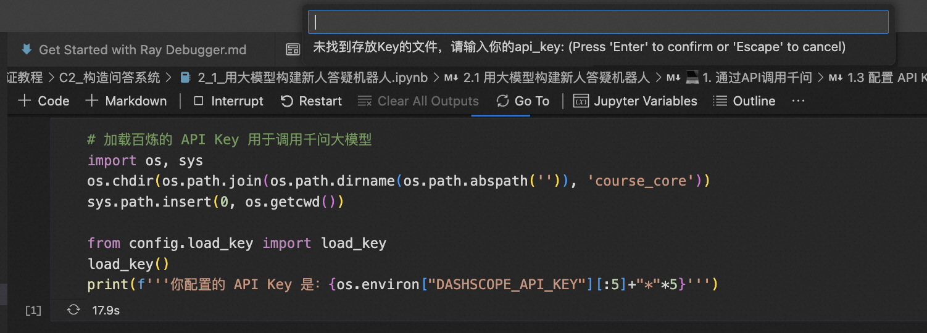The width and height of the screenshot is (927, 333).
Task: Click breadcrumb 1. 通过API调用千问
Action: (x=757, y=78)
